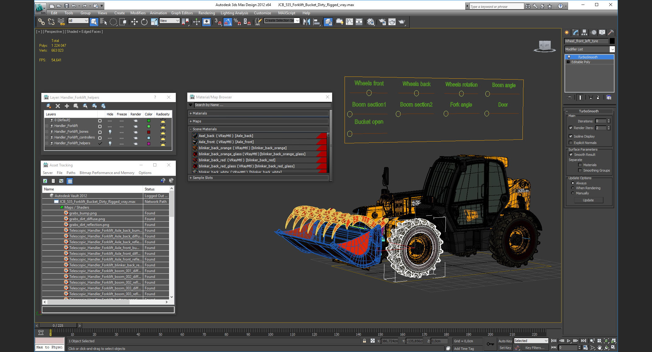The height and width of the screenshot is (352, 652).
Task: Open the Rendering menu
Action: [206, 13]
